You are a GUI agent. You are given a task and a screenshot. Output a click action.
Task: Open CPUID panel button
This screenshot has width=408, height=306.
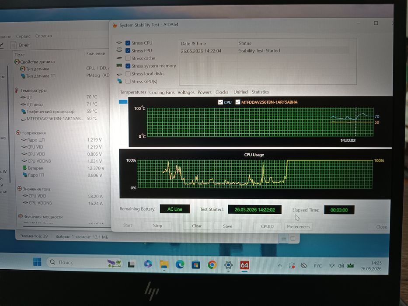267,226
